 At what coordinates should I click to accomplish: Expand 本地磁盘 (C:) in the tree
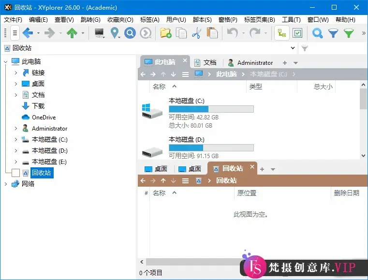[16, 139]
